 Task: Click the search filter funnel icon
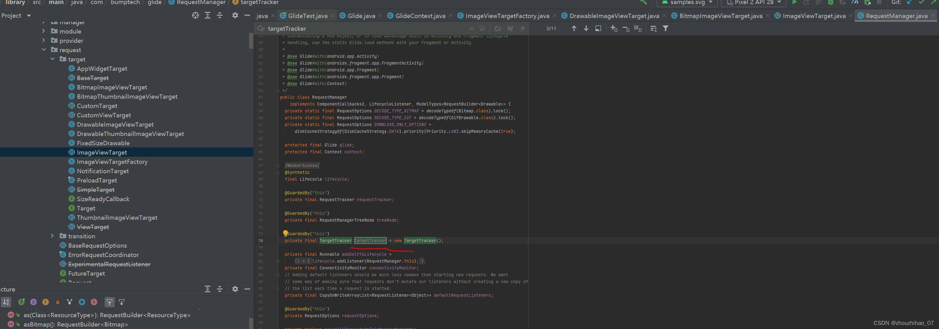click(x=665, y=29)
